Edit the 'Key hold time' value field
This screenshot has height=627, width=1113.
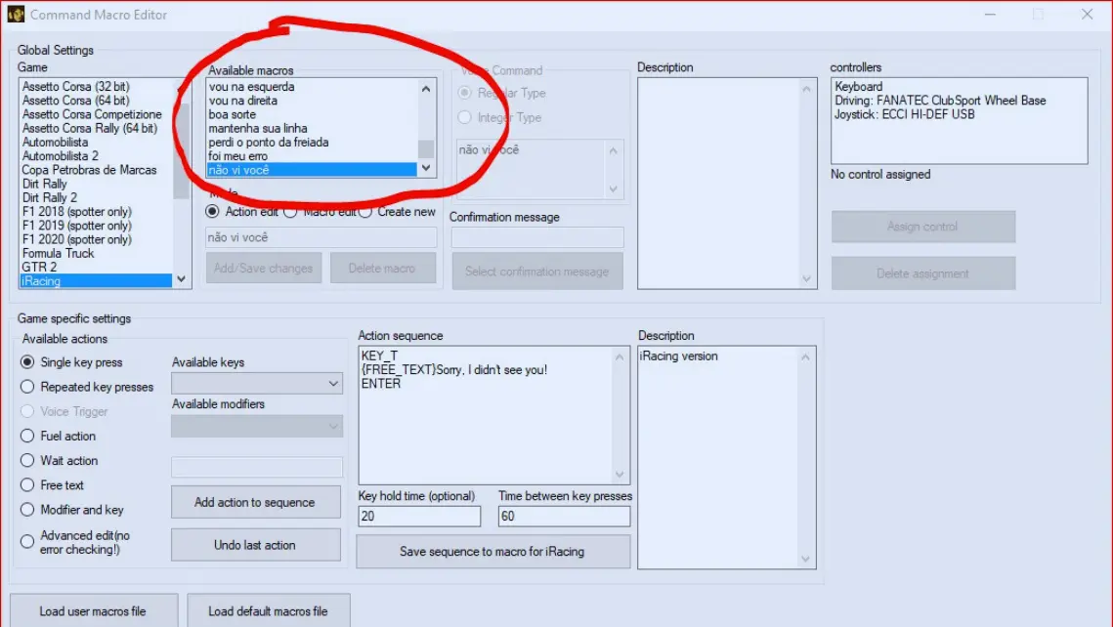pos(418,515)
